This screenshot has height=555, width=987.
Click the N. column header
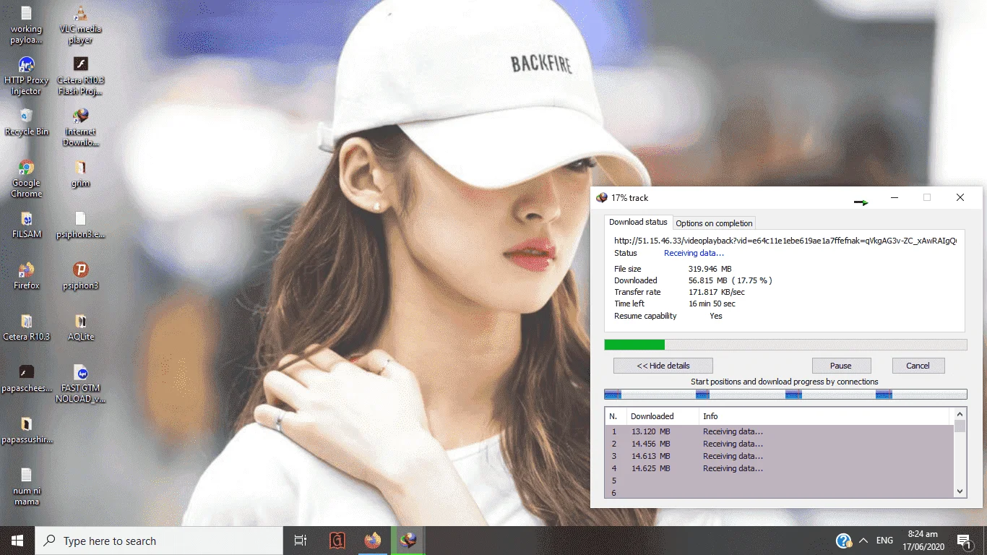[x=616, y=416]
